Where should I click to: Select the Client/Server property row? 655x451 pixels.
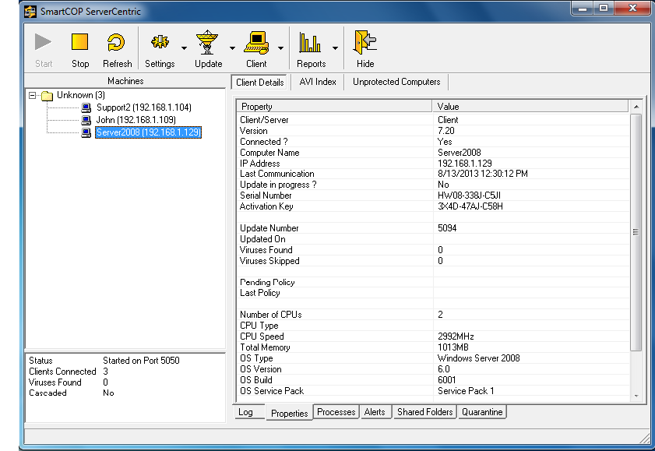click(433, 120)
